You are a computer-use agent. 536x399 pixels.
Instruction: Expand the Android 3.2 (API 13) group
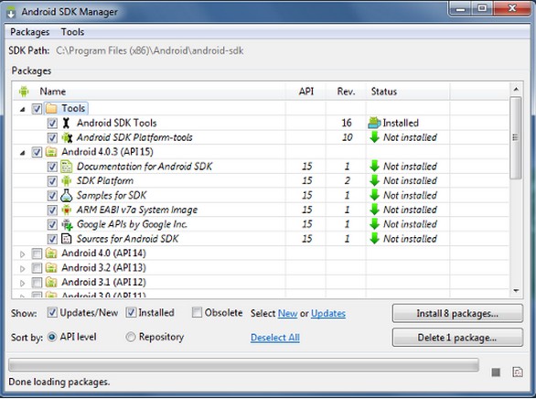pos(22,269)
